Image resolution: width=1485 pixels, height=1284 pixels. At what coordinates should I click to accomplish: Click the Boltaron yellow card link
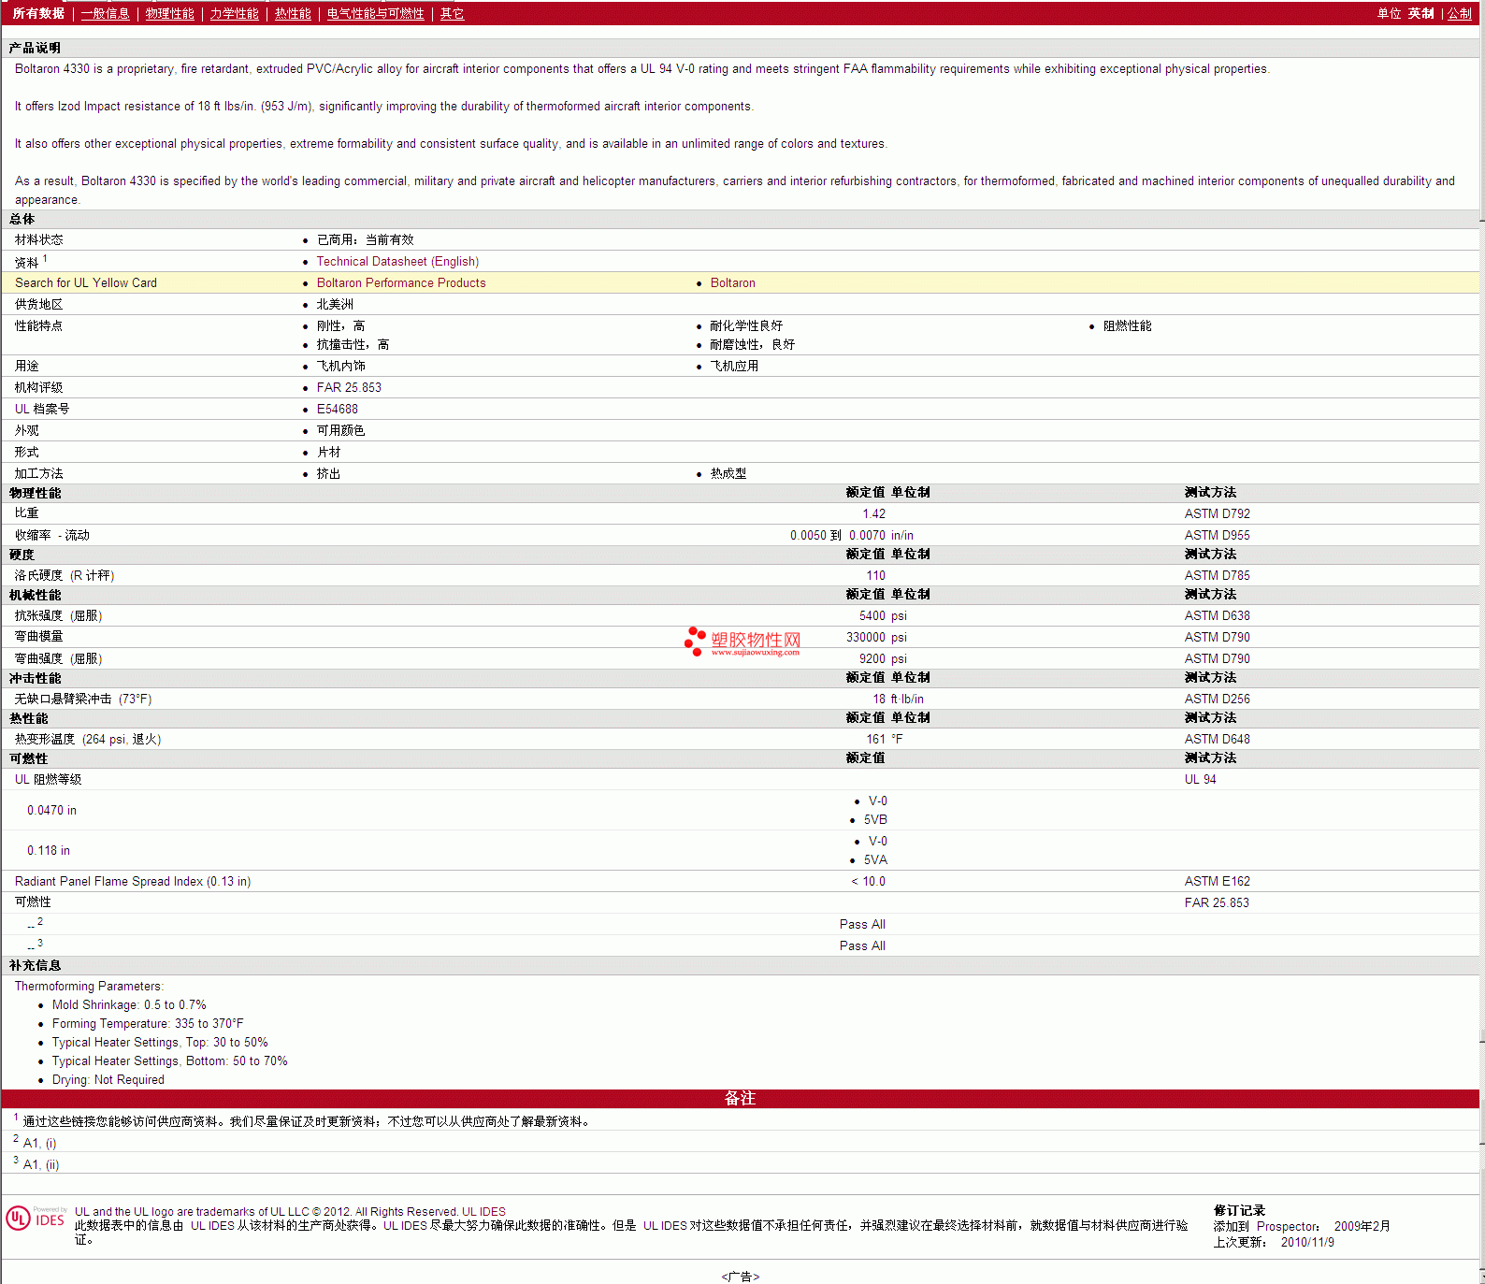tap(732, 282)
